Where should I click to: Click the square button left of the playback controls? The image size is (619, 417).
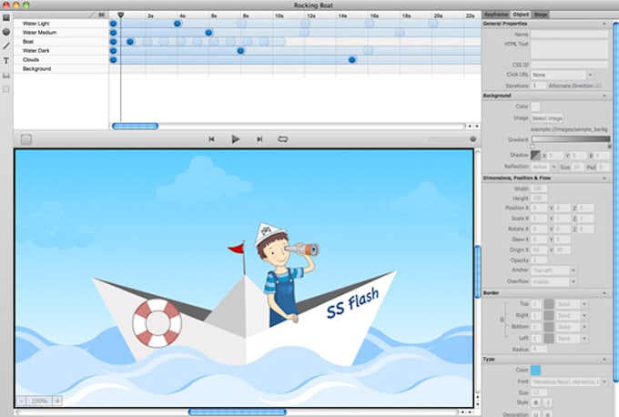tap(26, 139)
